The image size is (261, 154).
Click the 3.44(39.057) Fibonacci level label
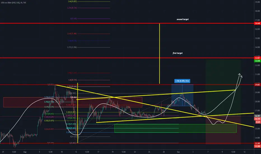click(x=72, y=1)
